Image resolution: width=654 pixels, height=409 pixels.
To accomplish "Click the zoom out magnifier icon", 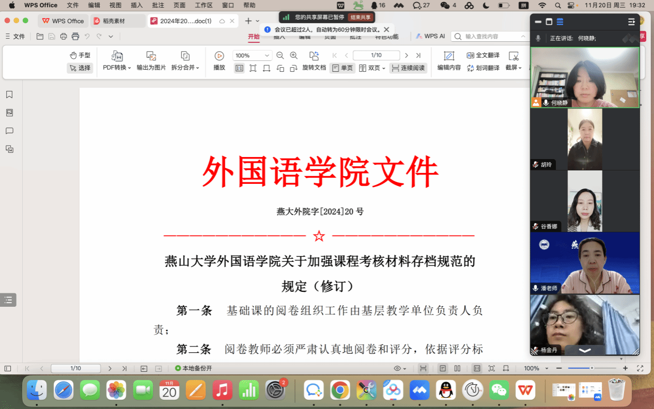I will 280,55.
